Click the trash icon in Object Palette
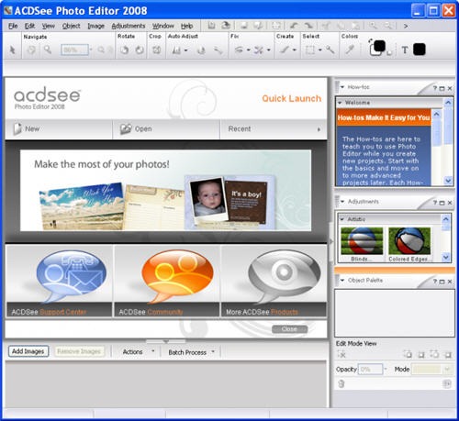The image size is (459, 421). (341, 383)
